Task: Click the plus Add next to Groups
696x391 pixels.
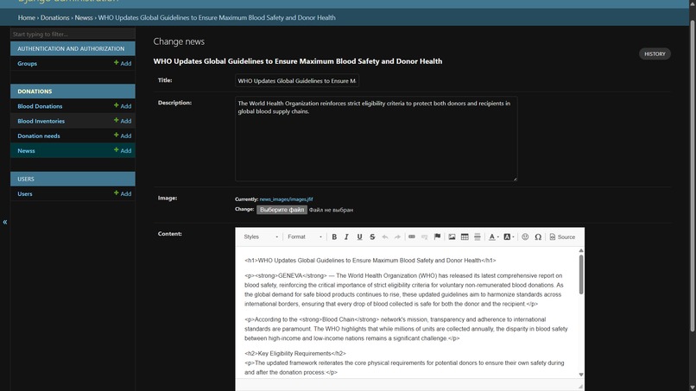Action: tap(123, 64)
